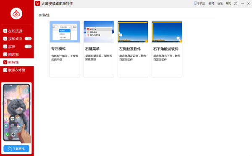
Task: Click the 左侧触发软件 preview thumbnail
Action: [133, 32]
